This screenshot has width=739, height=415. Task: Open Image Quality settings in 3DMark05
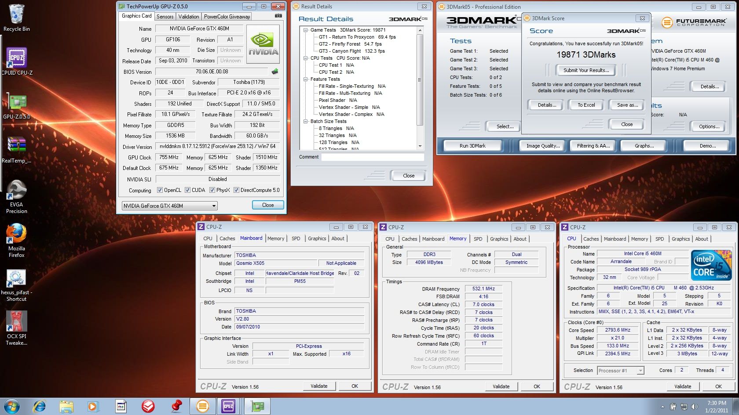pos(543,146)
